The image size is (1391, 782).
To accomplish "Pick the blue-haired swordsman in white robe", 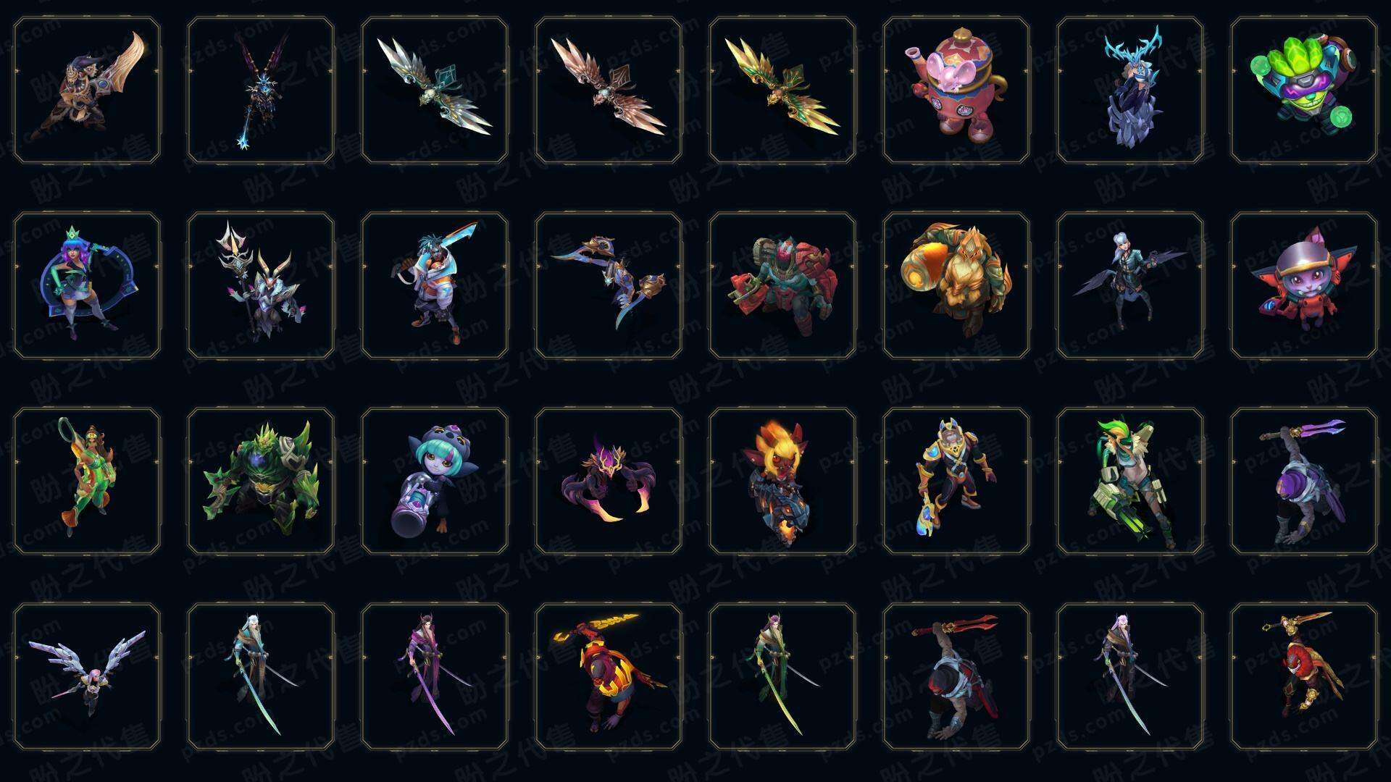I will click(435, 285).
